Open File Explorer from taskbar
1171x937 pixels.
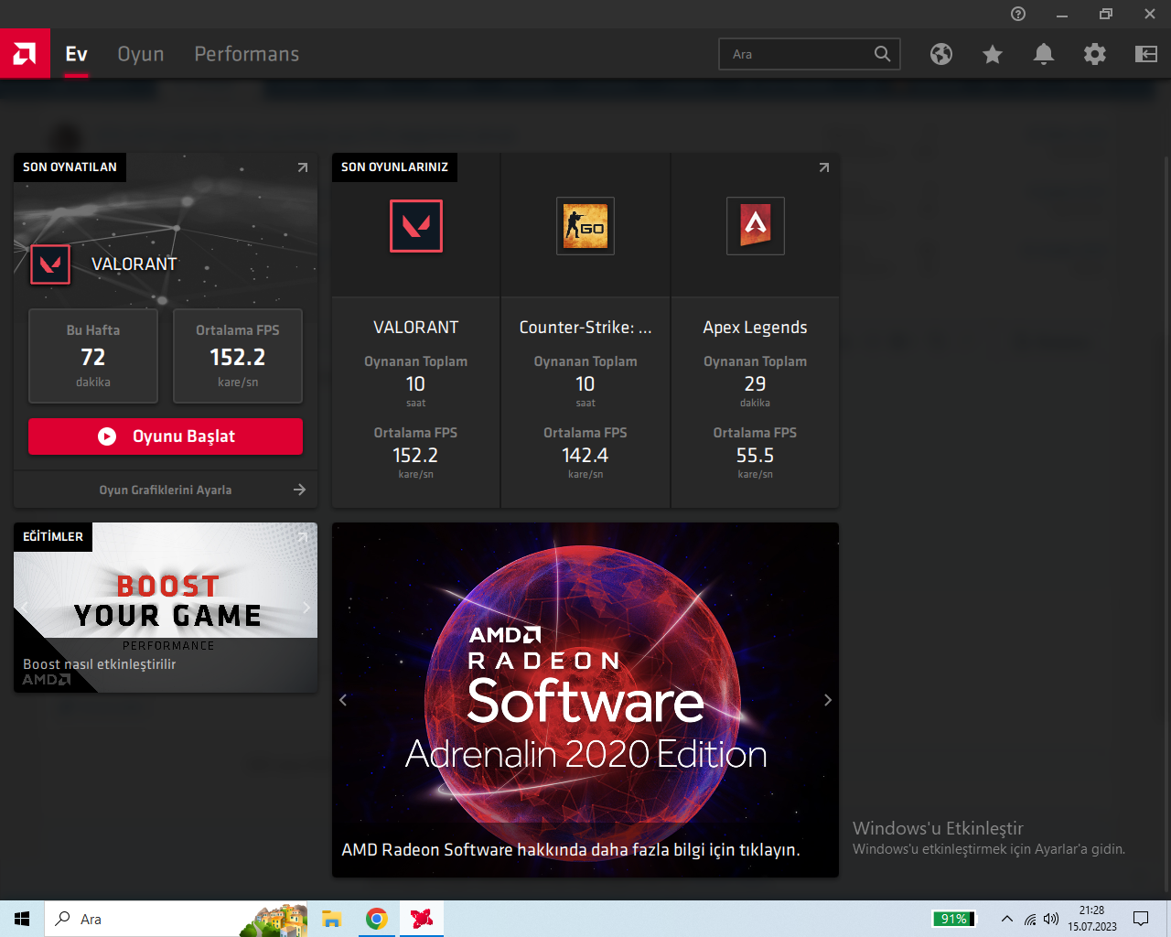pyautogui.click(x=331, y=919)
